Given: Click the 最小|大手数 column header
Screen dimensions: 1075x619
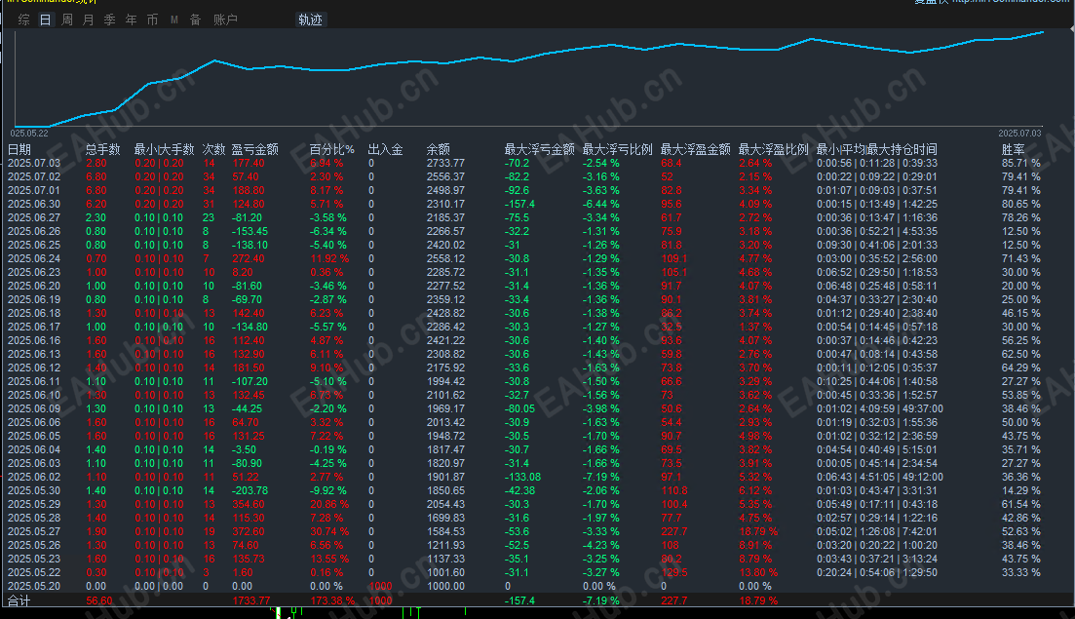Looking at the screenshot, I should 164,149.
